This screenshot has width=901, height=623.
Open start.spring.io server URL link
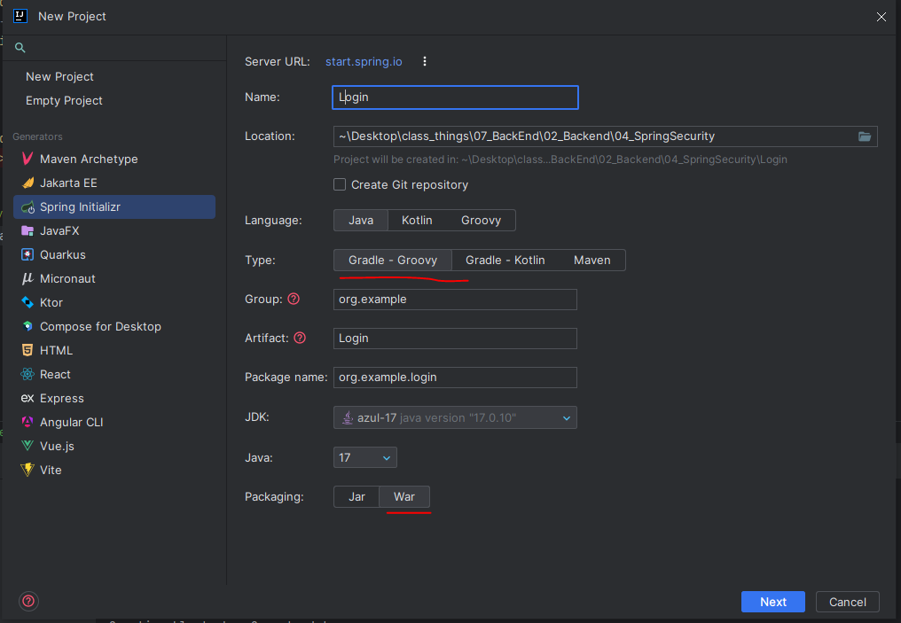tap(364, 61)
